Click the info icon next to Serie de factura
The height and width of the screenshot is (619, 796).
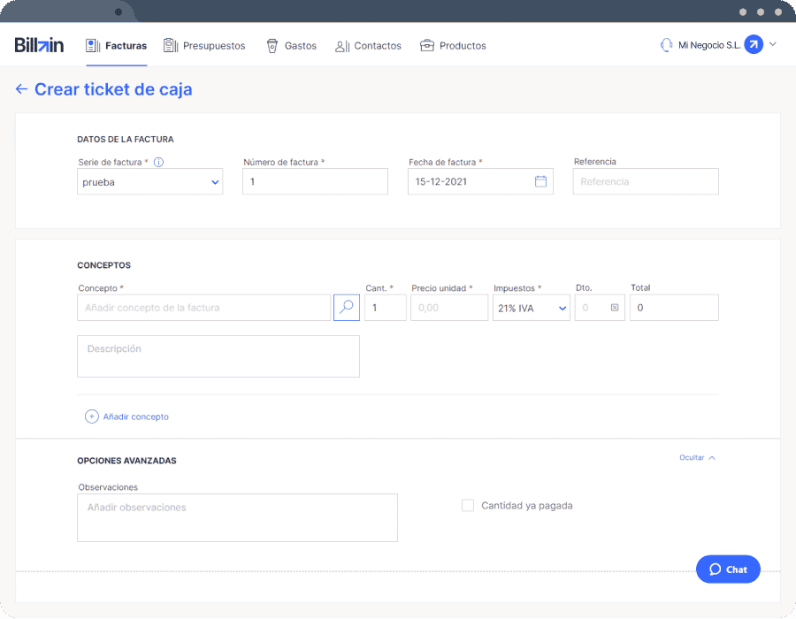click(x=159, y=163)
